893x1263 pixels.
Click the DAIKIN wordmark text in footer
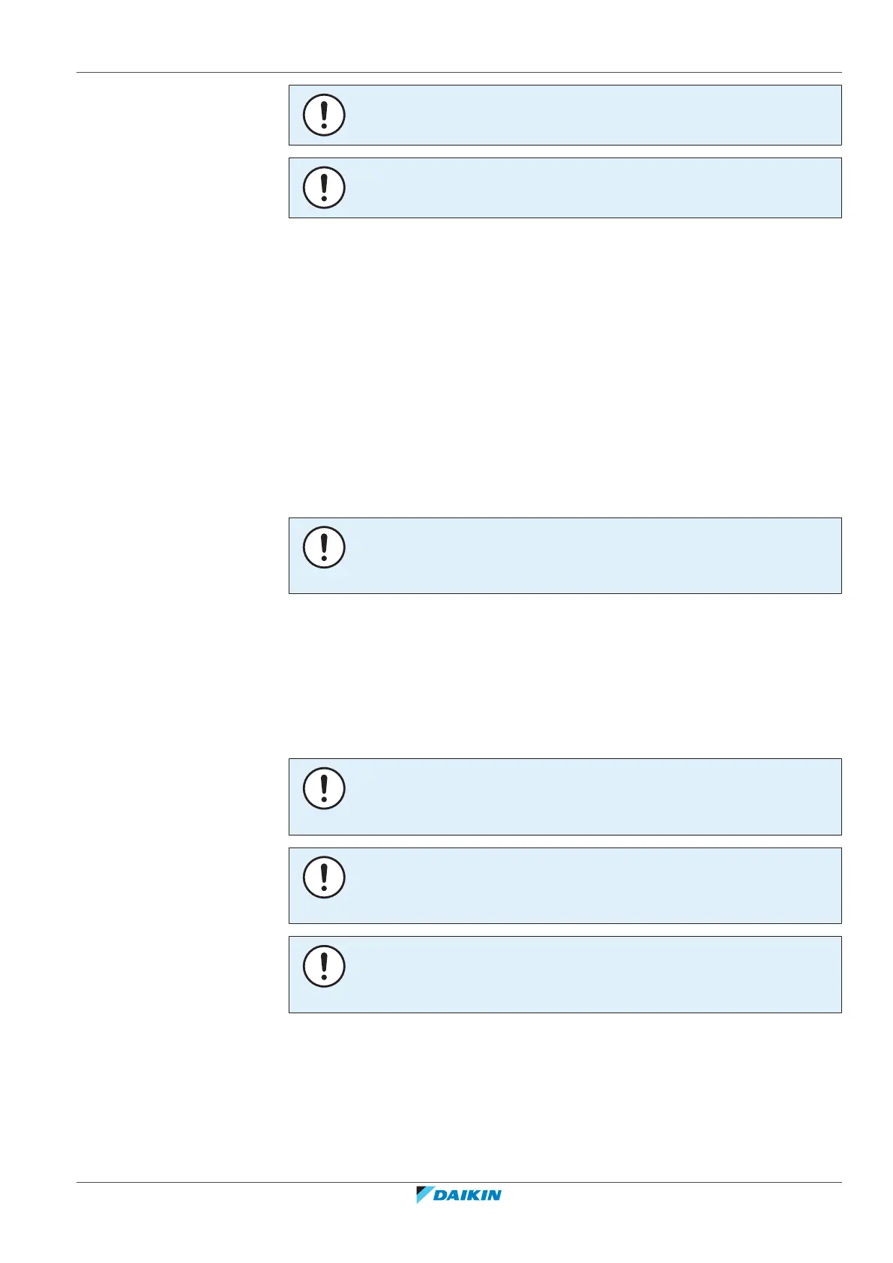tap(467, 1195)
